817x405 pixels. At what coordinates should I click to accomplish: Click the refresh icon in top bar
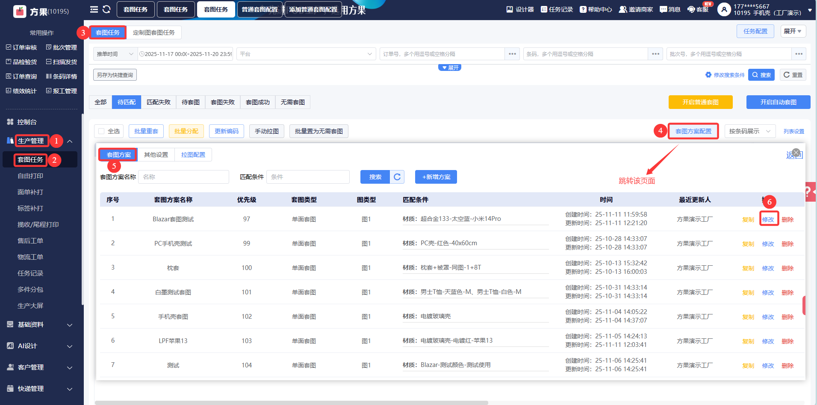pos(107,9)
